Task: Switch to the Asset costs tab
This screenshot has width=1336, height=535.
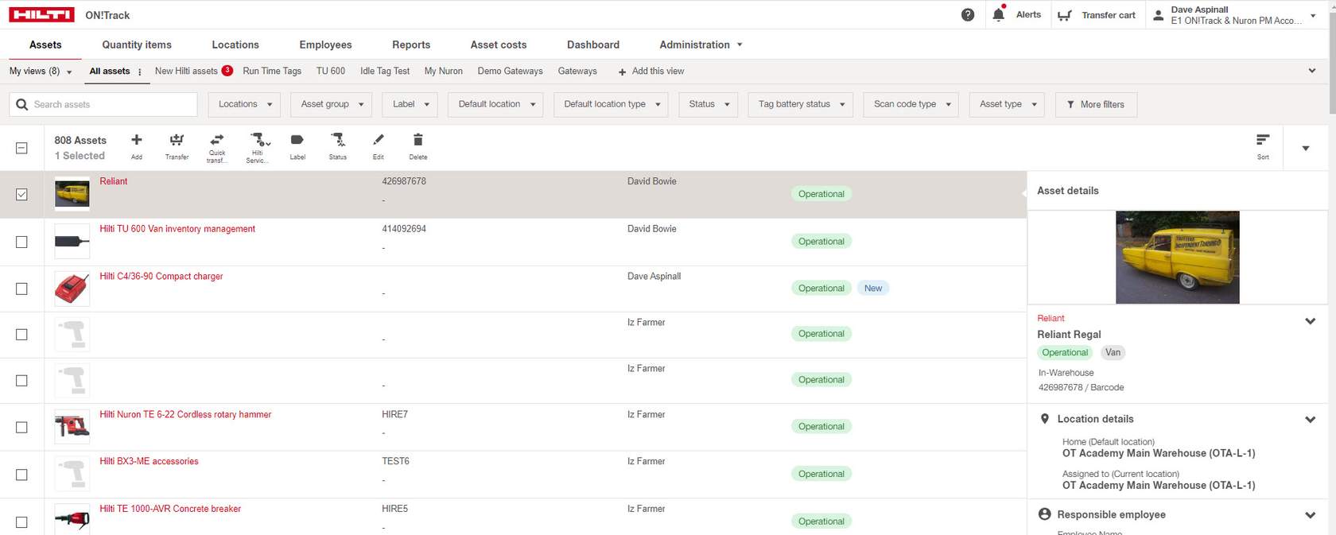Action: click(x=499, y=45)
